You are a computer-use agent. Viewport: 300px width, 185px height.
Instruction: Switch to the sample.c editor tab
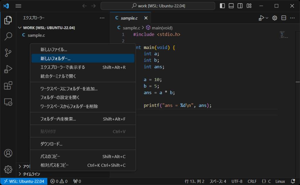pyautogui.click(x=130, y=18)
